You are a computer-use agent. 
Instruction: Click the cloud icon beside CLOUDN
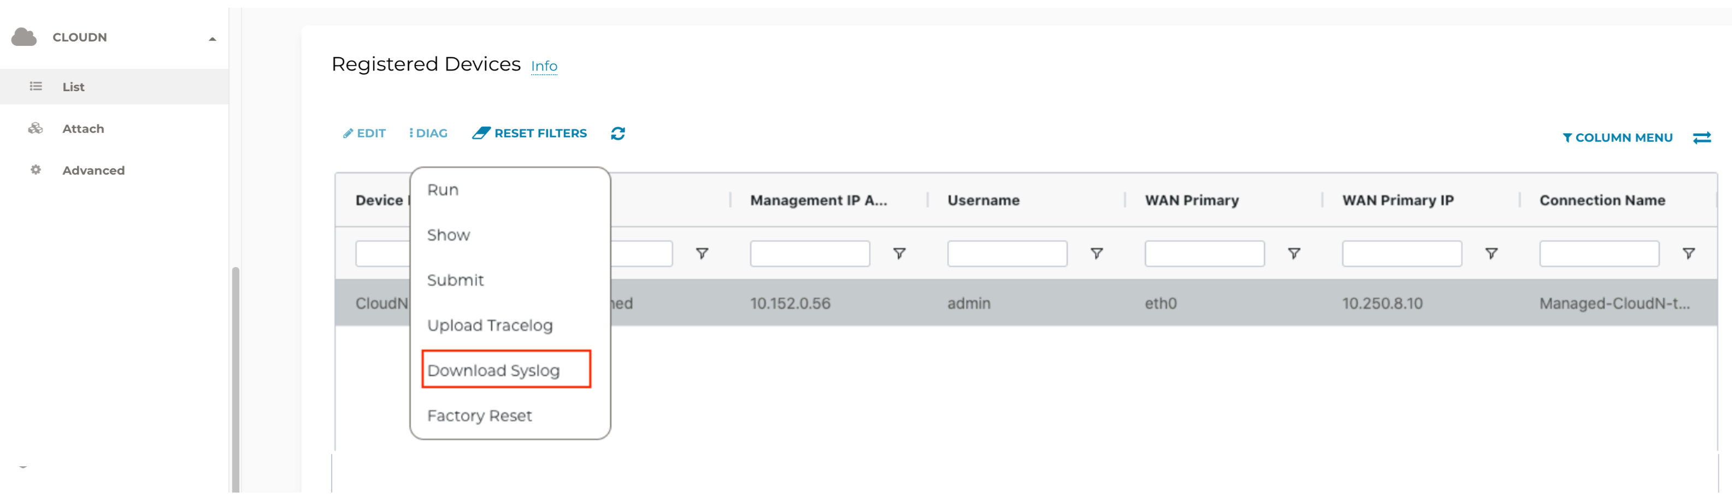[x=23, y=37]
